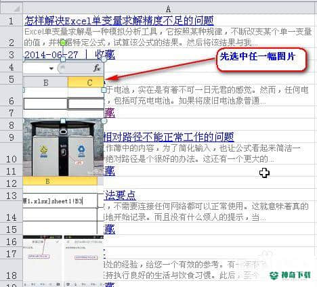This screenshot has width=317, height=287.
Task: Select column A header
Action: click(x=169, y=9)
